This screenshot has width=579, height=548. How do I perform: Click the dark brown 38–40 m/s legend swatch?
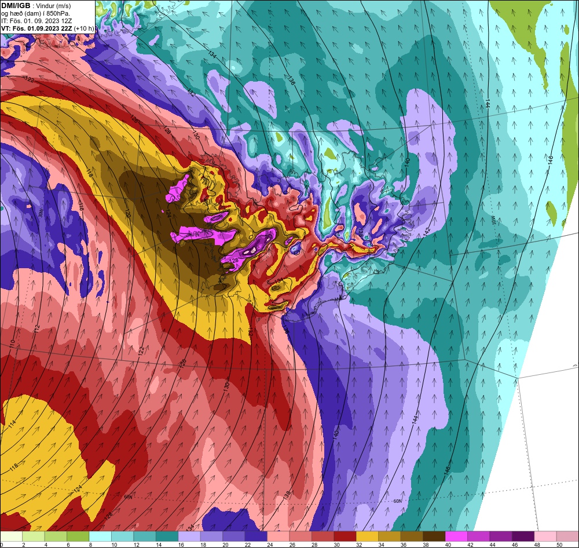434,536
